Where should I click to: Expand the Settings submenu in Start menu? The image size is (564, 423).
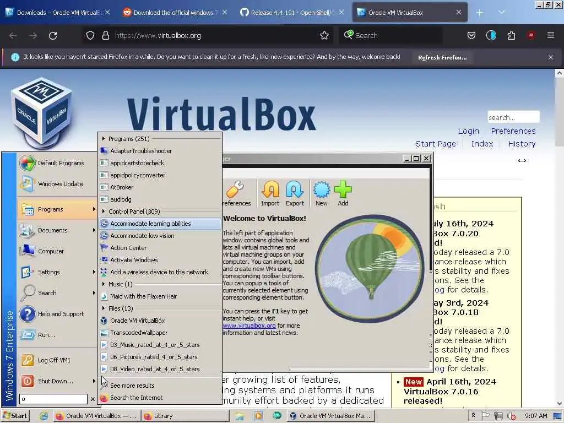tap(56, 272)
